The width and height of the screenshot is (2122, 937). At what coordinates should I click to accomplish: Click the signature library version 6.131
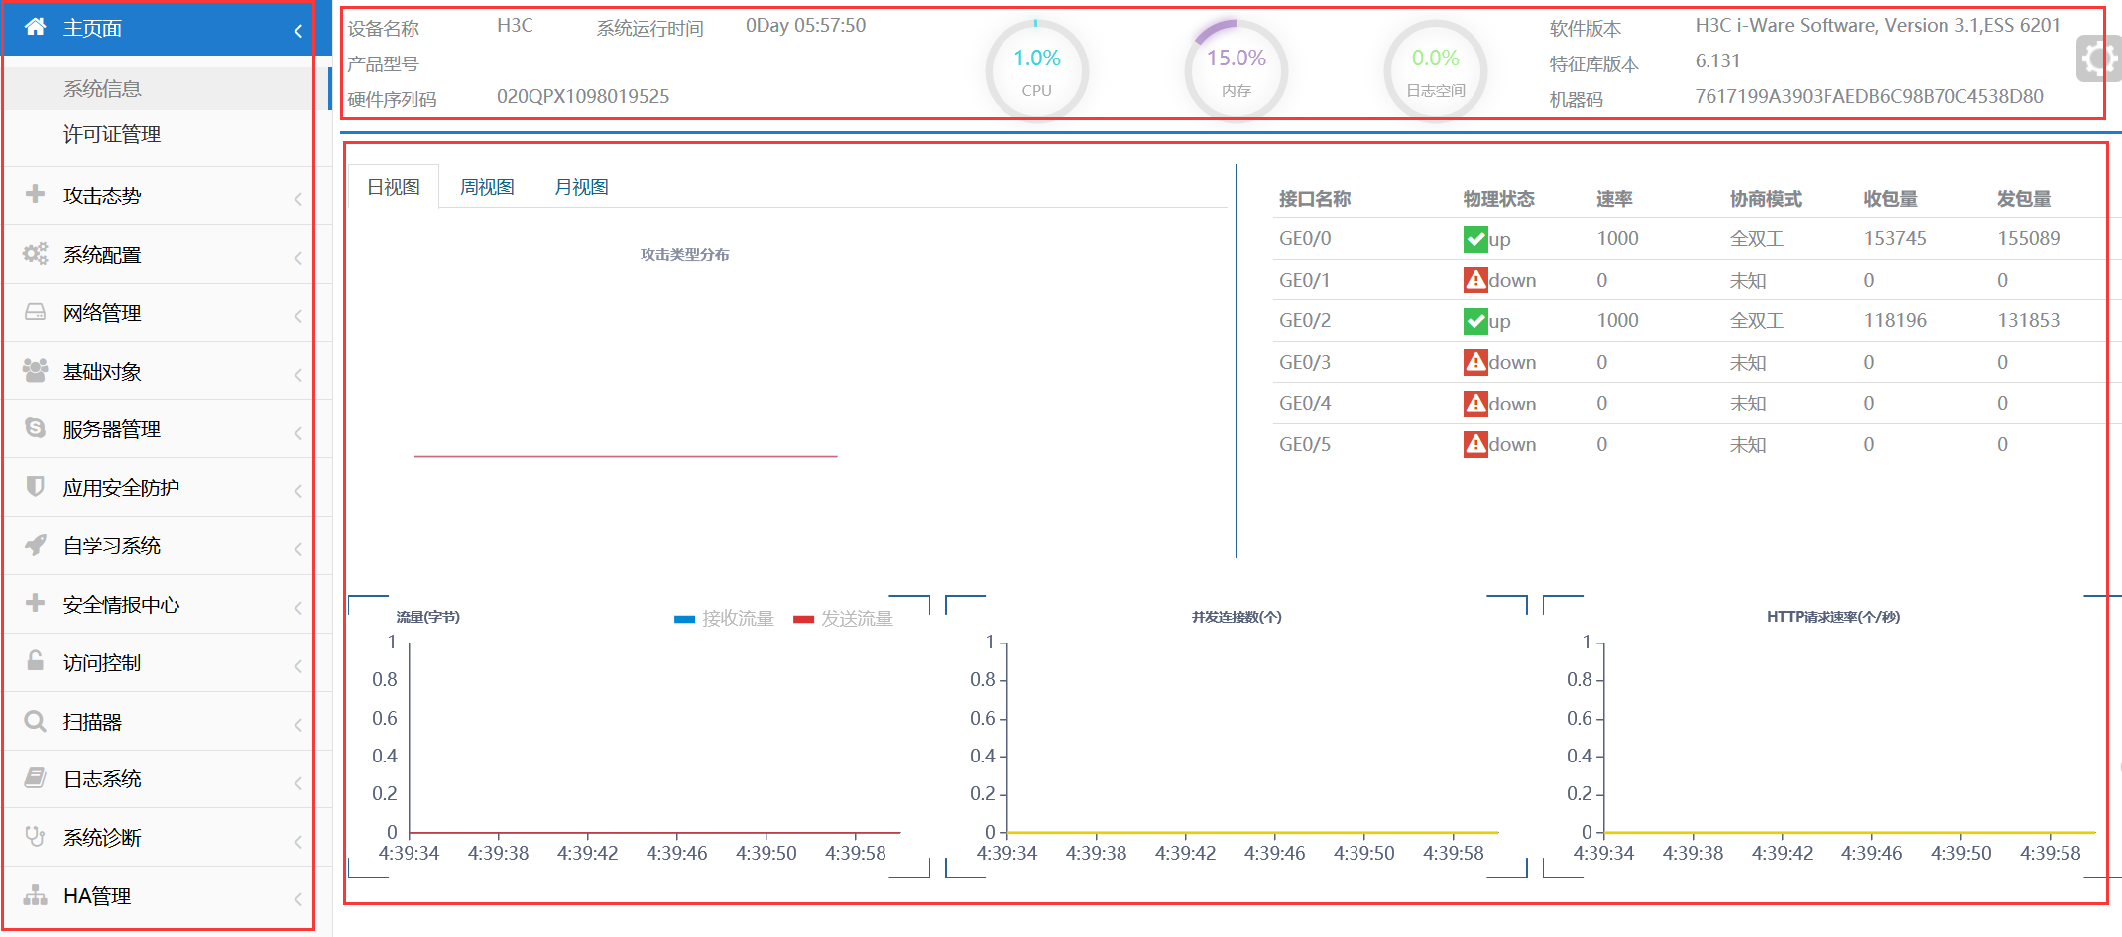pos(1717,60)
